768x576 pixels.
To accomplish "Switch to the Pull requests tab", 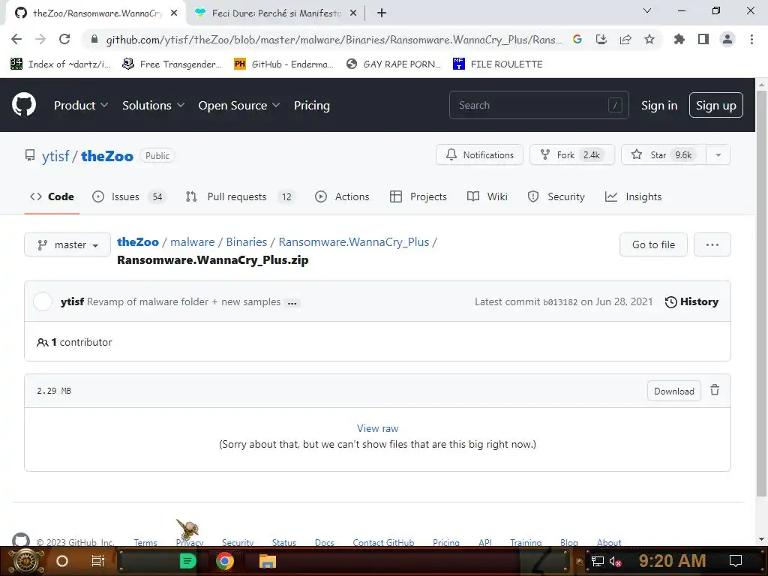I will 240,197.
